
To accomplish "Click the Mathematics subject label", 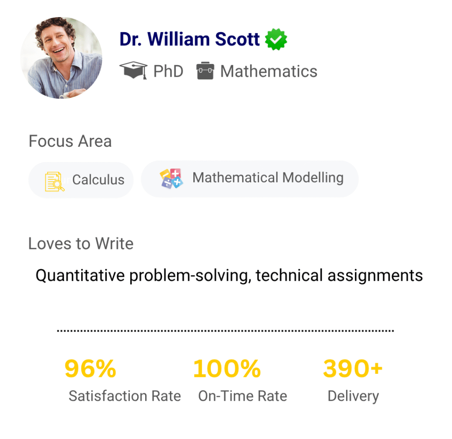I will point(269,71).
